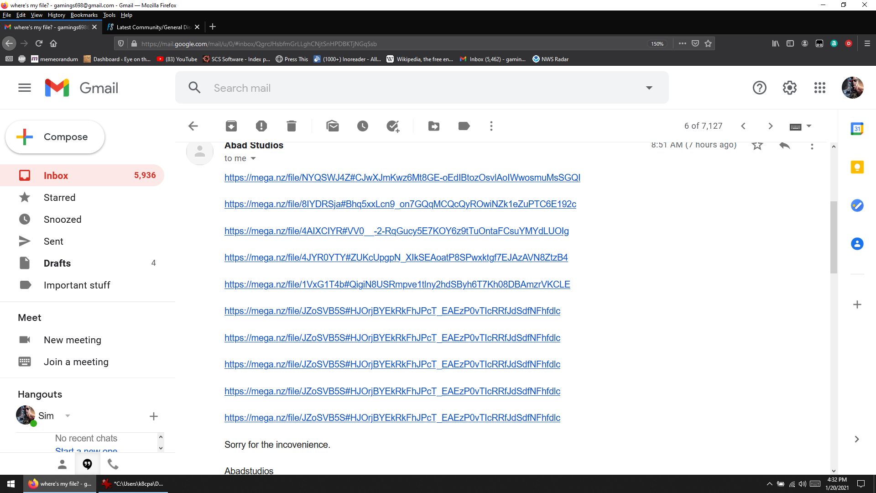Viewport: 876px width, 493px height.
Task: Delete the email with the trash icon
Action: point(292,126)
